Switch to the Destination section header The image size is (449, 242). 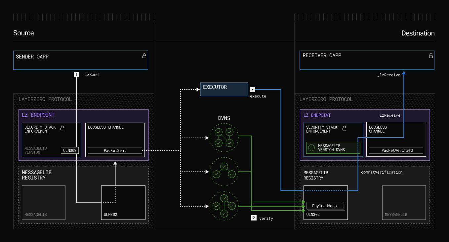tap(418, 33)
